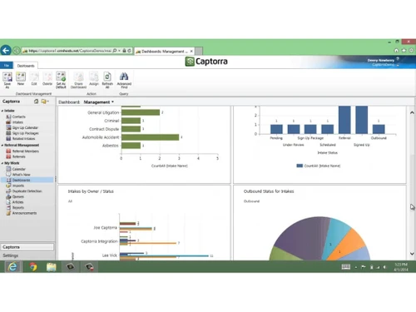Collapse the Referral Management section
The image size is (416, 312).
2,146
